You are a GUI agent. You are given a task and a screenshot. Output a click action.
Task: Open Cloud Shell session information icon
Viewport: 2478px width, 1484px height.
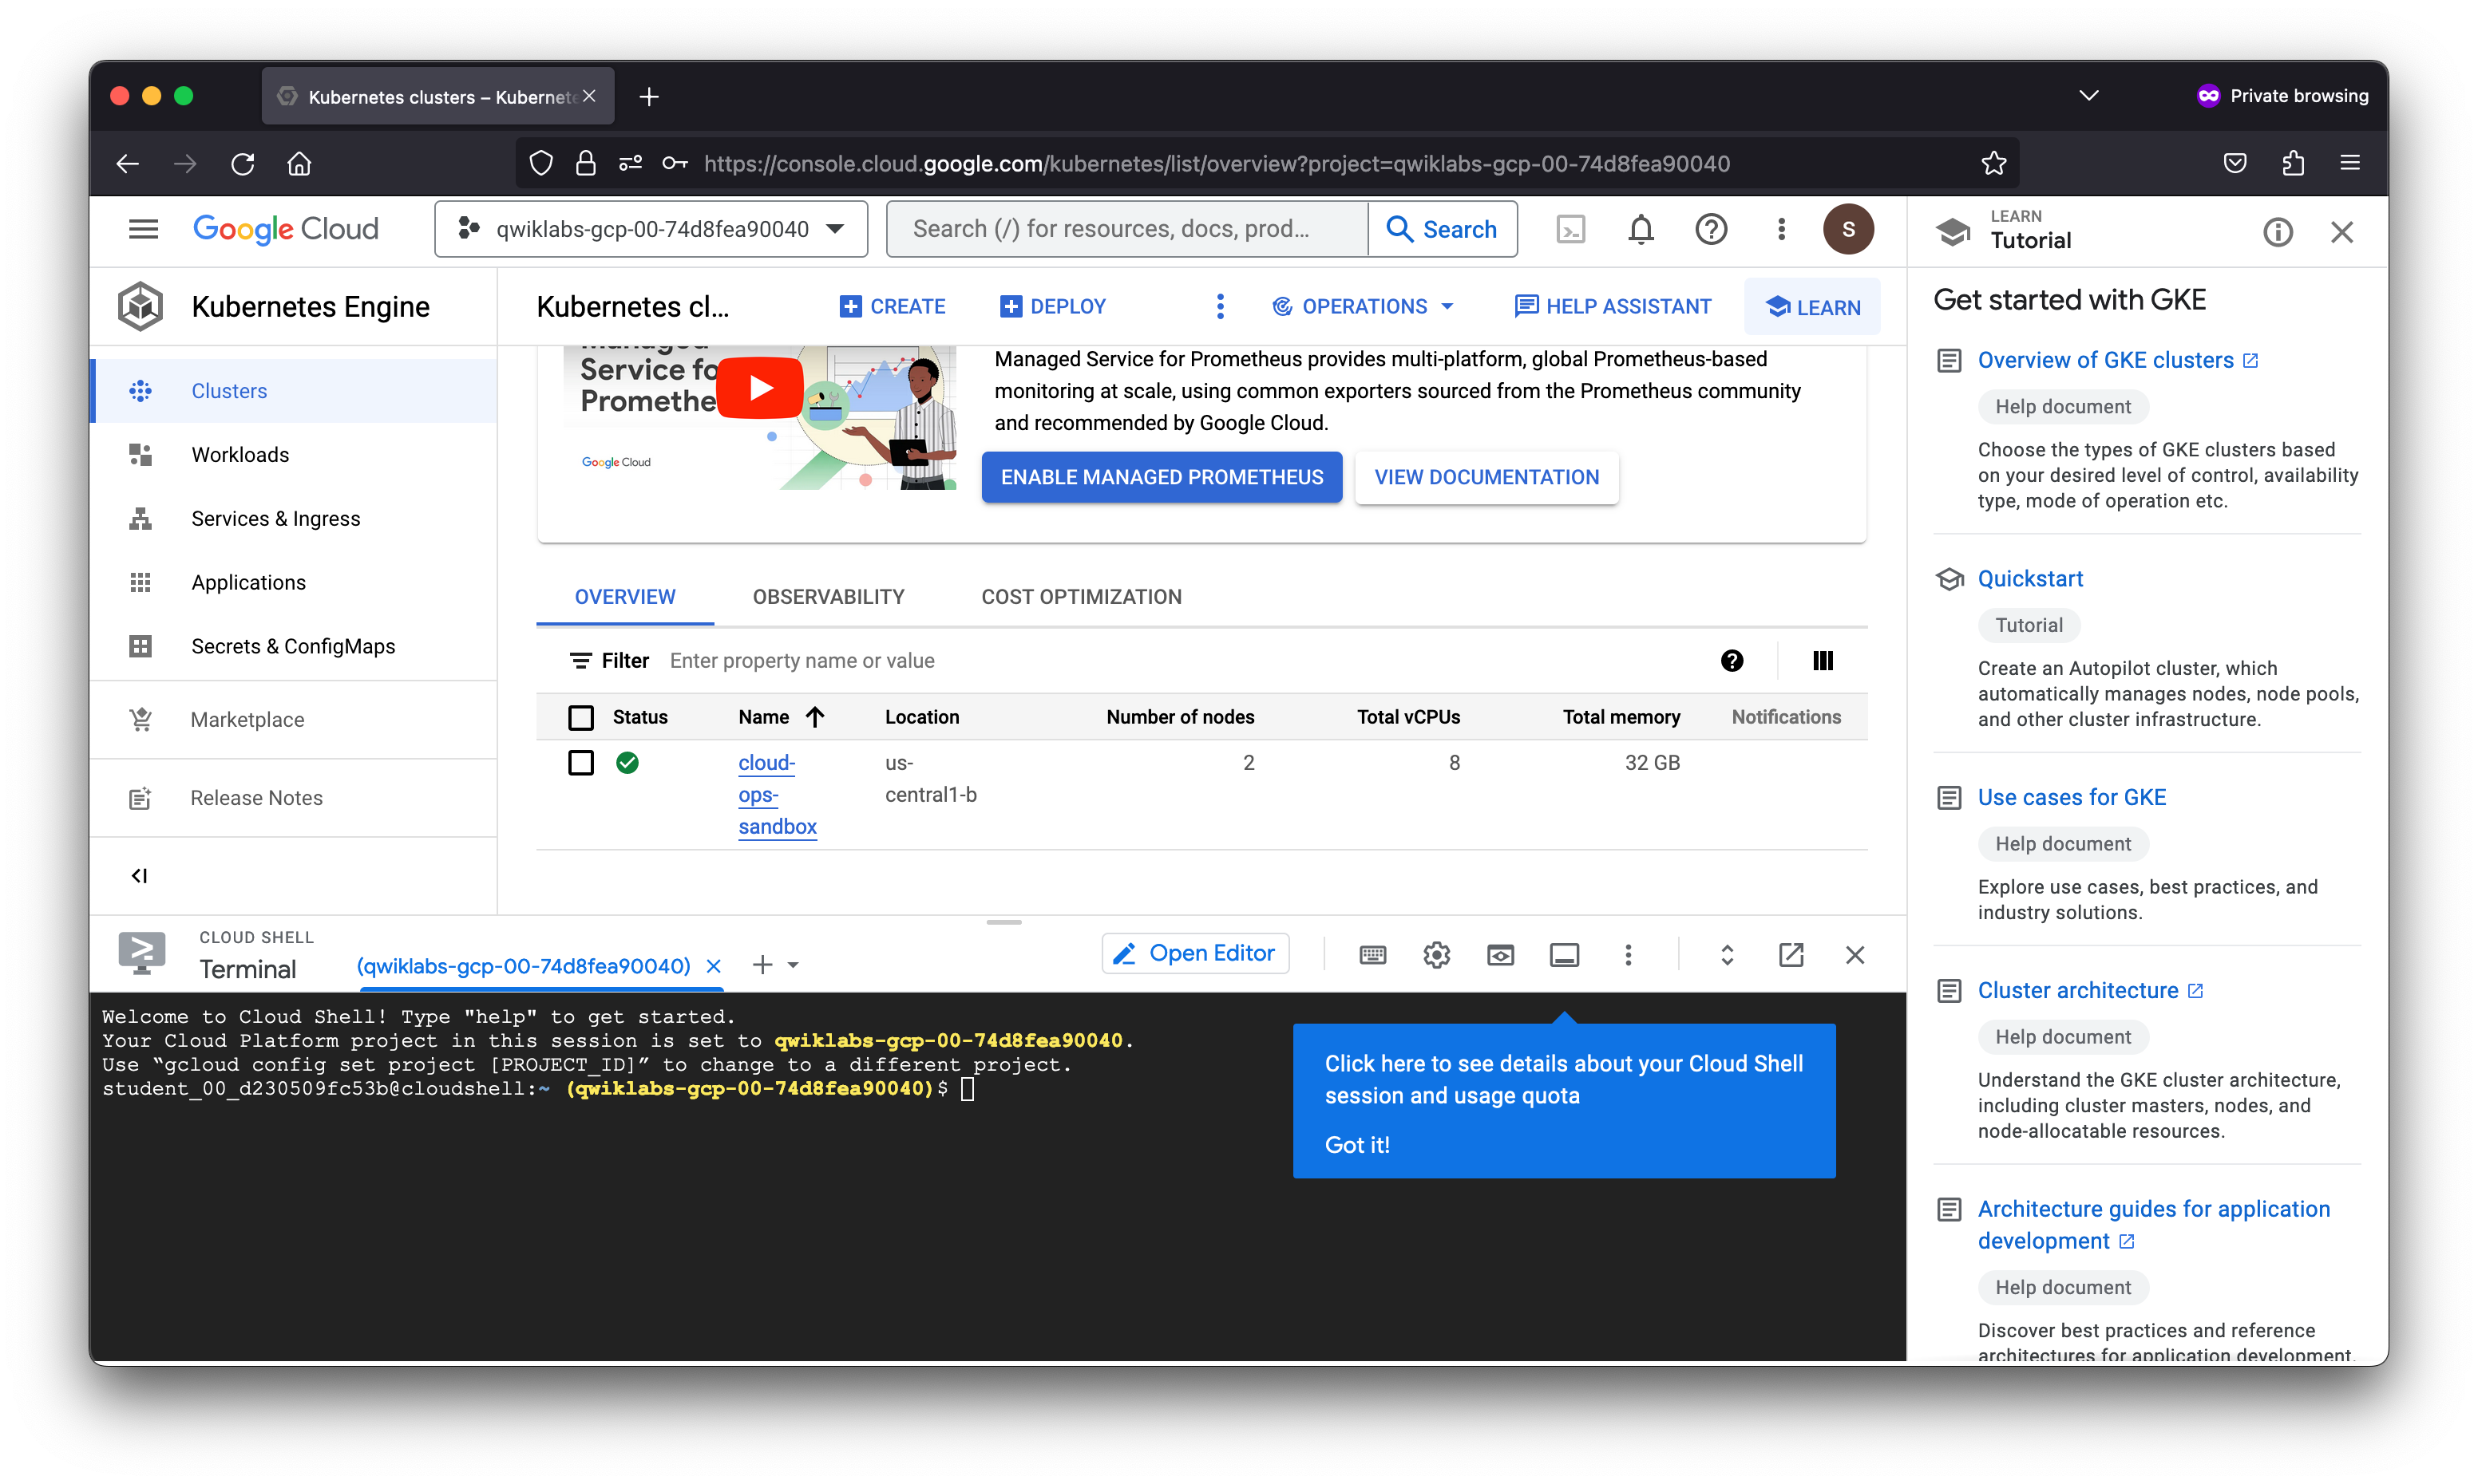1565,955
